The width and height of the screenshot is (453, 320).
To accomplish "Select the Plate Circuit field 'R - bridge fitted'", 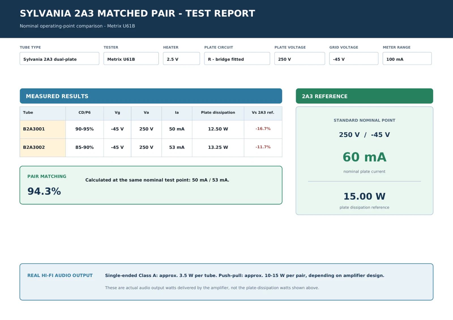I will (237, 59).
